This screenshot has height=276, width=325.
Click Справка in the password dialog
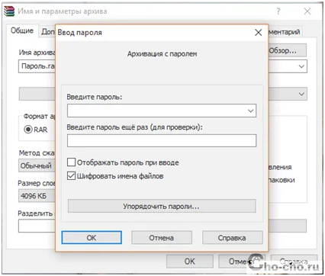(232, 238)
